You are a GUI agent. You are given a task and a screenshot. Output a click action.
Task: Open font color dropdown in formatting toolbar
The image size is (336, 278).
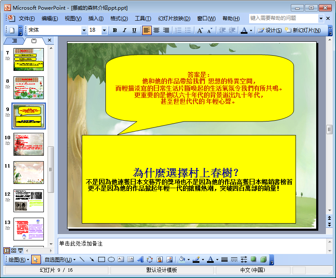coord(251,30)
